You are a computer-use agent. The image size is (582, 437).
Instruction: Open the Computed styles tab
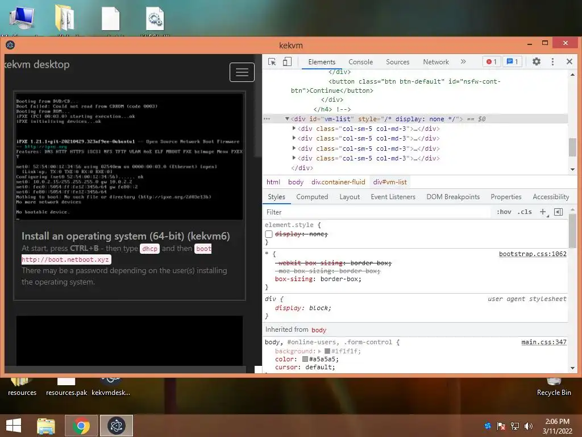[312, 197]
